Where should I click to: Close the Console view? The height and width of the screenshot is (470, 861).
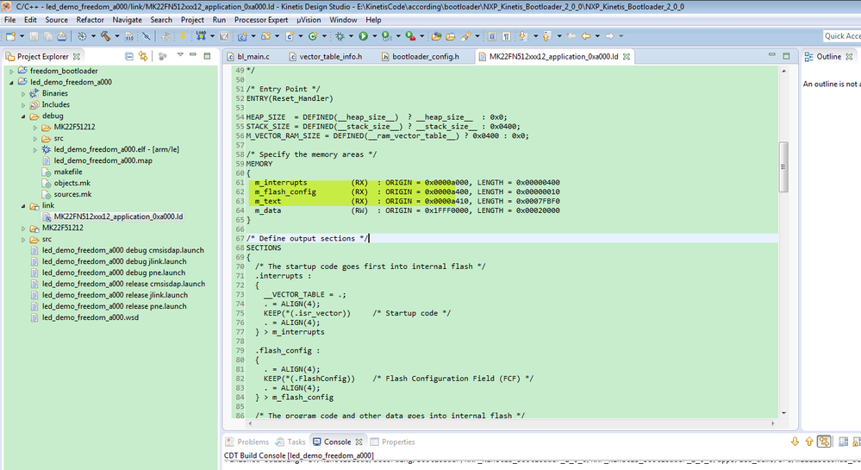359,442
